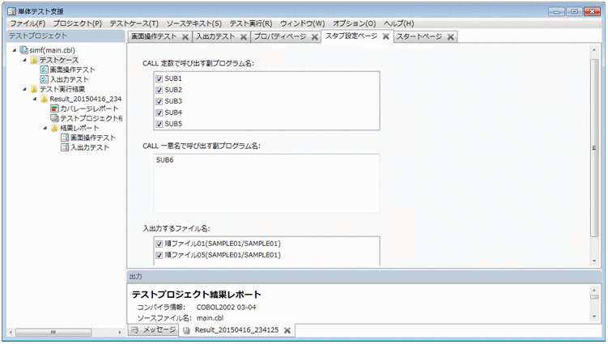Click the simf(main.cbl) project icon
Viewport: 608px width, 344px height.
tap(23, 50)
